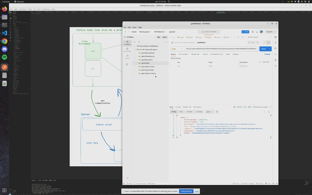Click the Send button
Screen dimensions: 312x195
[264, 49]
